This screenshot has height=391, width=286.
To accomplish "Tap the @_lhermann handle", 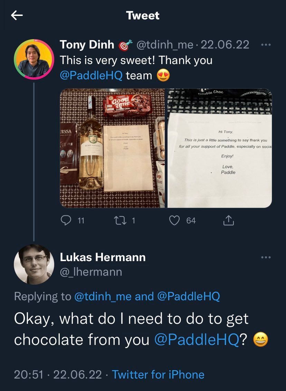I will tap(91, 272).
